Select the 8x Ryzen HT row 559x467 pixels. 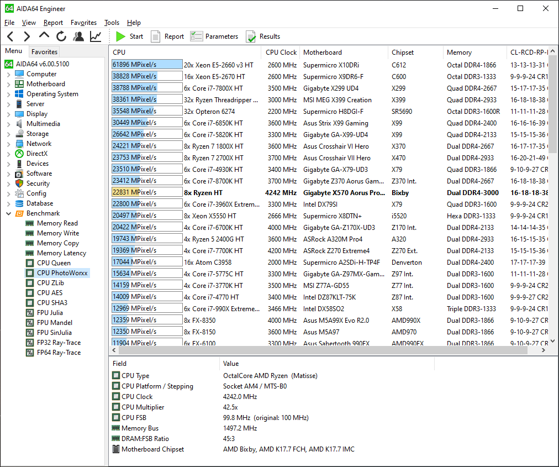pyautogui.click(x=330, y=193)
